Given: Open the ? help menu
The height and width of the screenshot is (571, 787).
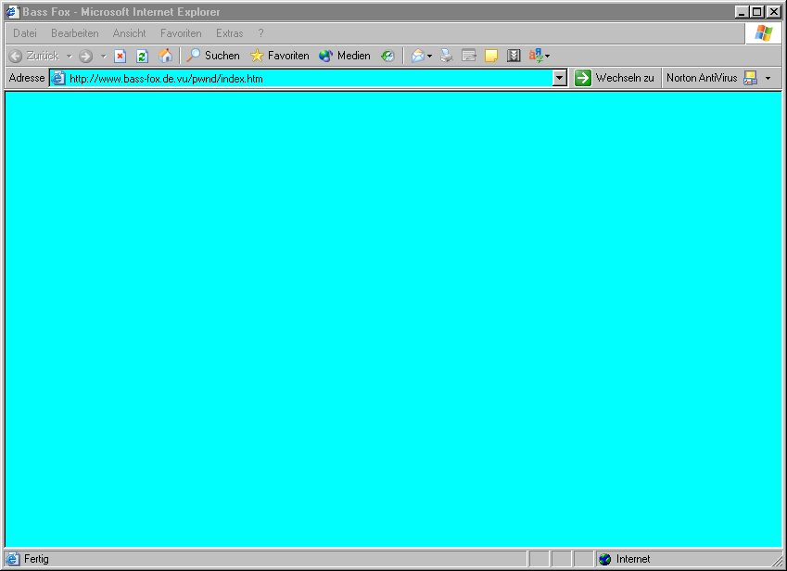Looking at the screenshot, I should tap(260, 33).
